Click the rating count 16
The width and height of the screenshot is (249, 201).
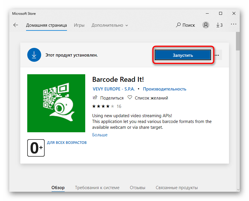[119, 106]
